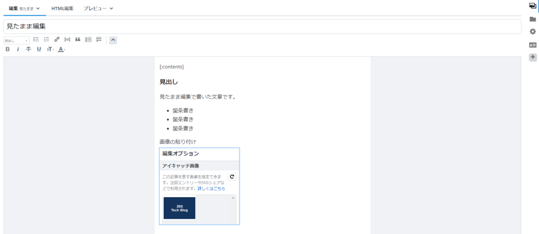The height and width of the screenshot is (234, 539).
Task: Switch to the 編集 見たまま tab
Action: (x=24, y=8)
